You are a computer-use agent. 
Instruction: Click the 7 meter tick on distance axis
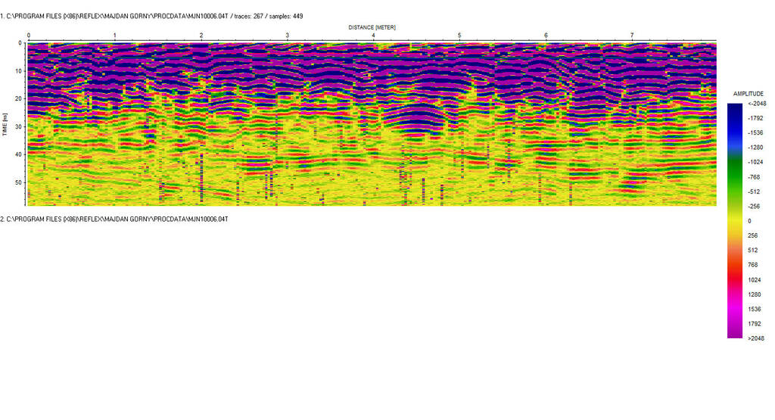click(632, 36)
